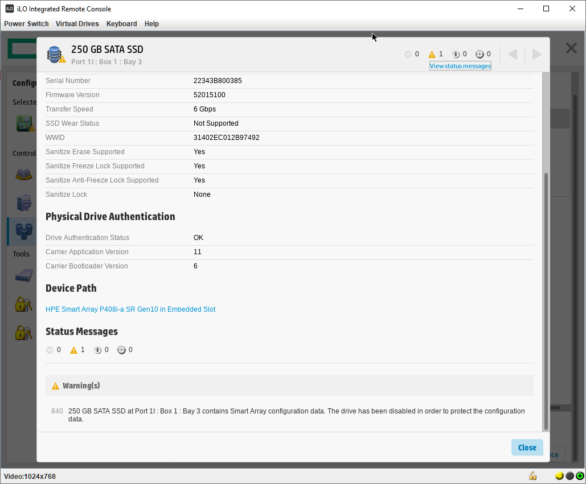
Task: Open the HPE Smart Array P408i-a device path link
Action: pyautogui.click(x=130, y=309)
